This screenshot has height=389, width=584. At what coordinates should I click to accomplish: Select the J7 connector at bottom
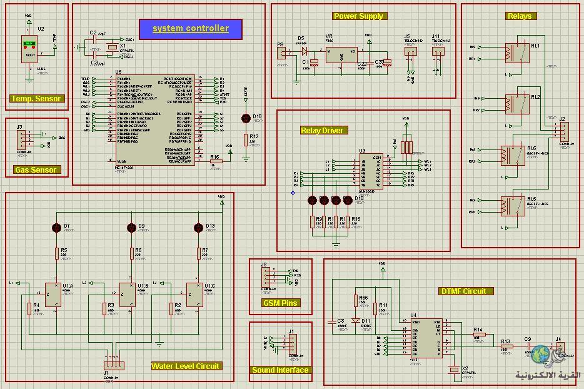pyautogui.click(x=114, y=365)
